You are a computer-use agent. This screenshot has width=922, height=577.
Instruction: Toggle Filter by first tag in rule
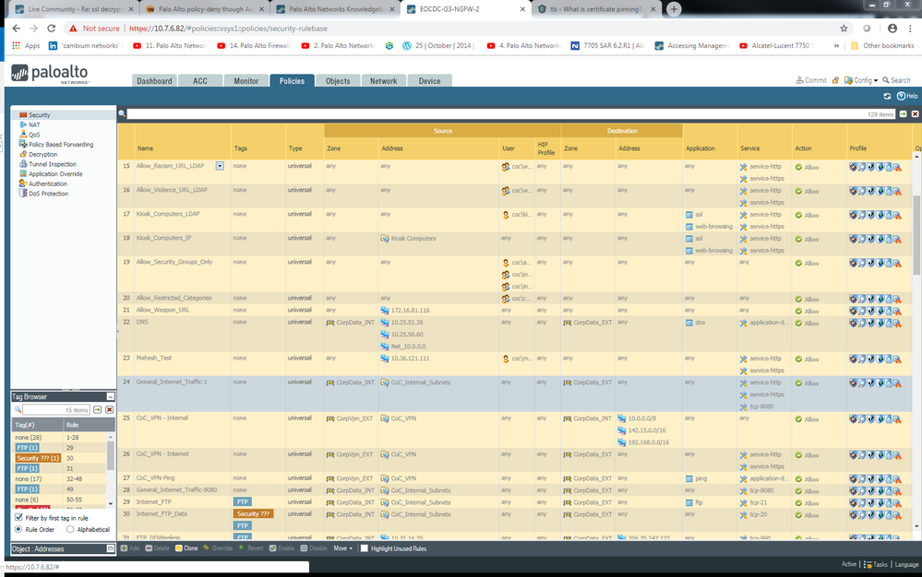pyautogui.click(x=18, y=518)
